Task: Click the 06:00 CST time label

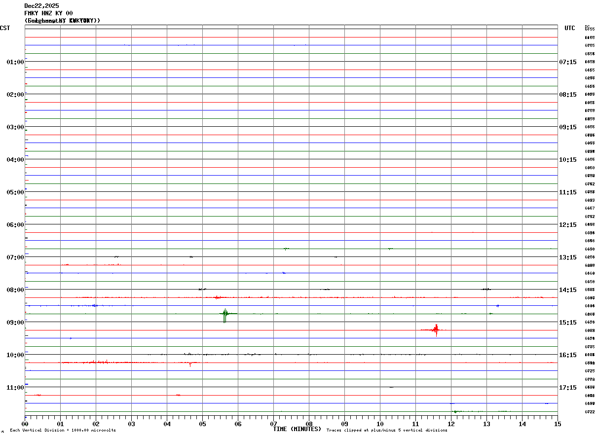Action: 15,224
